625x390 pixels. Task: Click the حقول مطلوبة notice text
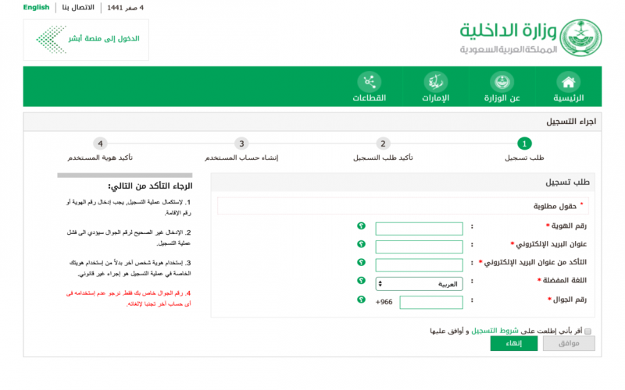point(555,206)
